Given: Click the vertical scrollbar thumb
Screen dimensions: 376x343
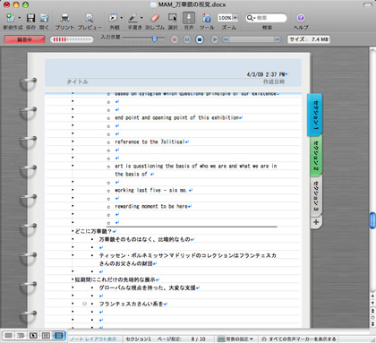Looking at the screenshot, I should coord(372,220).
